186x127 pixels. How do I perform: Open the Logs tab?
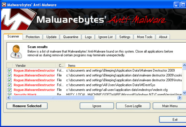coord(88,37)
